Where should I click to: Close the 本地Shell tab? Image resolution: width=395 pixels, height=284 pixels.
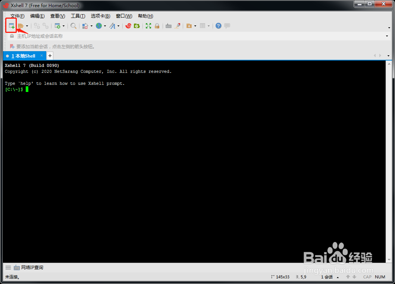point(41,56)
